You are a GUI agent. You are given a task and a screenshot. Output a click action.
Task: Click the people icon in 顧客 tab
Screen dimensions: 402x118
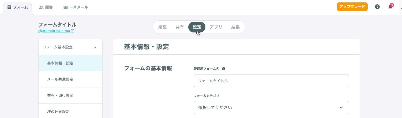click(x=41, y=7)
